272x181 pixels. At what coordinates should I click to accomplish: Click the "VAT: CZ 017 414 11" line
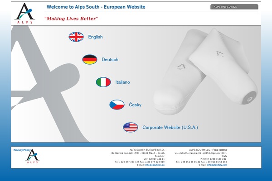(x=154, y=159)
